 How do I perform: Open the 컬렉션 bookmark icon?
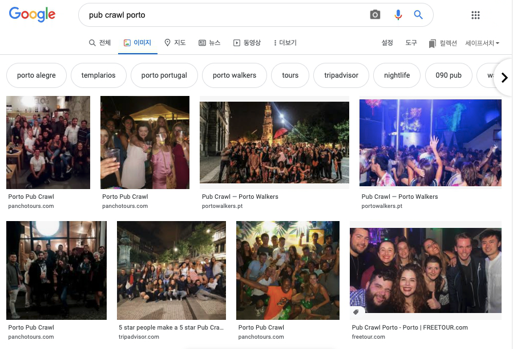(x=432, y=43)
